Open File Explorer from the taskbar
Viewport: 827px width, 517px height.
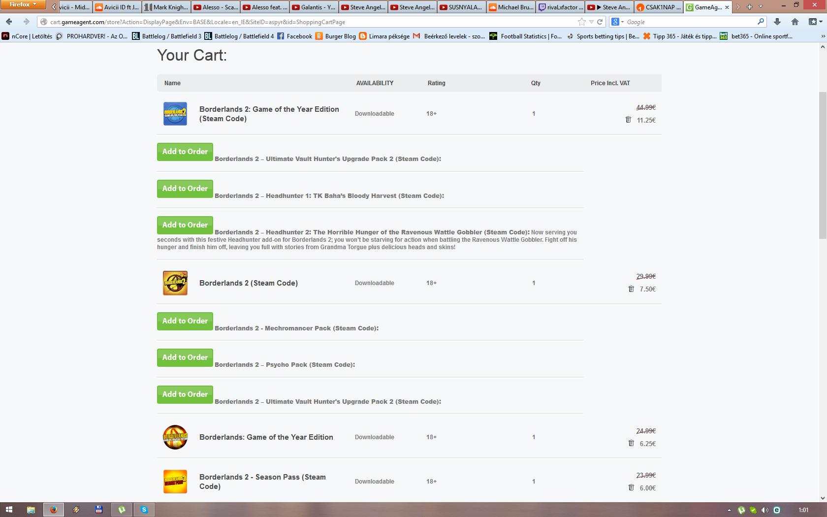pos(31,510)
